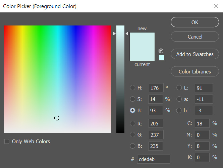The image size is (223, 168).
Task: Close the Color Picker dialog
Action: tap(216, 6)
